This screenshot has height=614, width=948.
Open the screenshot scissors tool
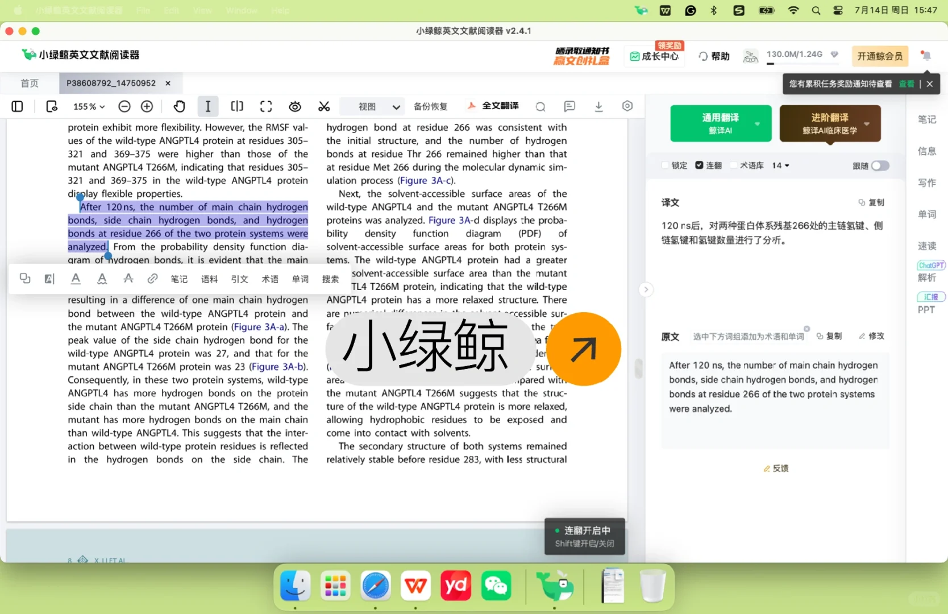(324, 106)
